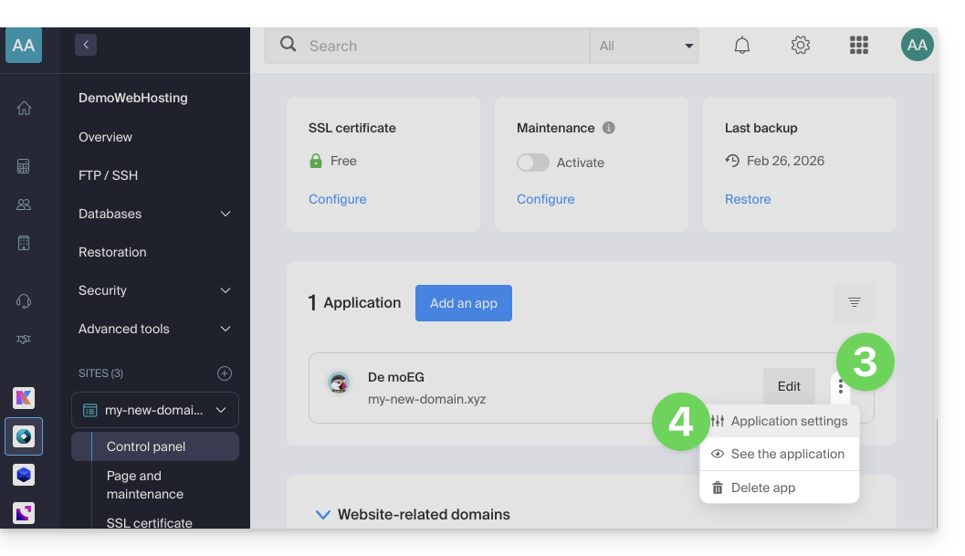Click the Maintenance info icon
The height and width of the screenshot is (556, 965).
pyautogui.click(x=609, y=128)
